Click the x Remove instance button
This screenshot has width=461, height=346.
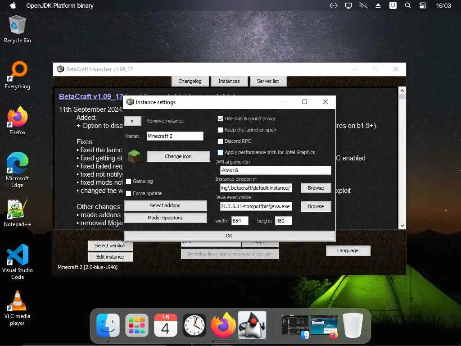pos(132,121)
